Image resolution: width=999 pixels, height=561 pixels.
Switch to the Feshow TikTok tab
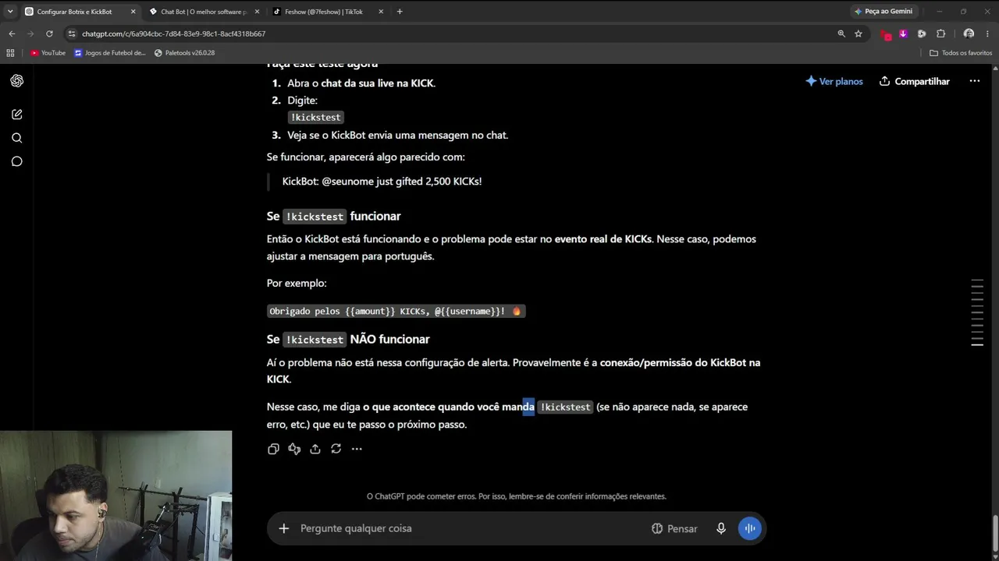324,12
